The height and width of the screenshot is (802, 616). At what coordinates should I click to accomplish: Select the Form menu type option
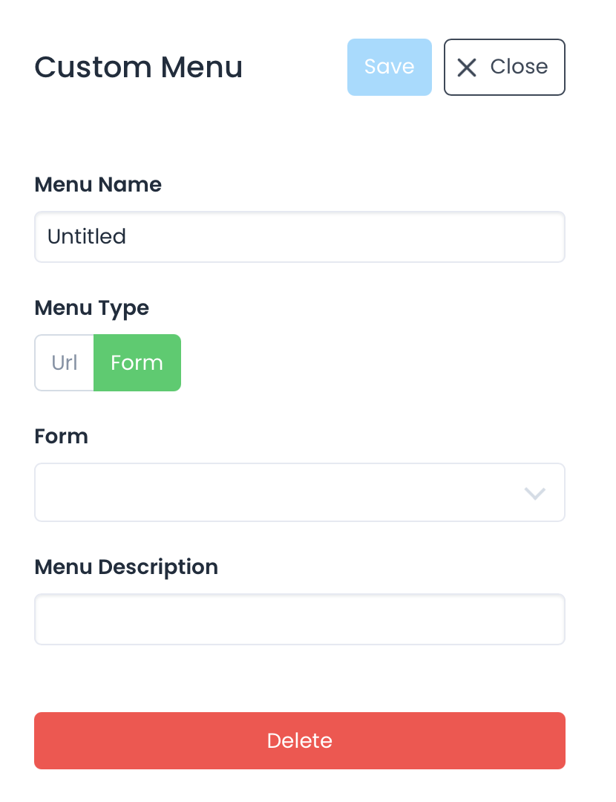[137, 362]
